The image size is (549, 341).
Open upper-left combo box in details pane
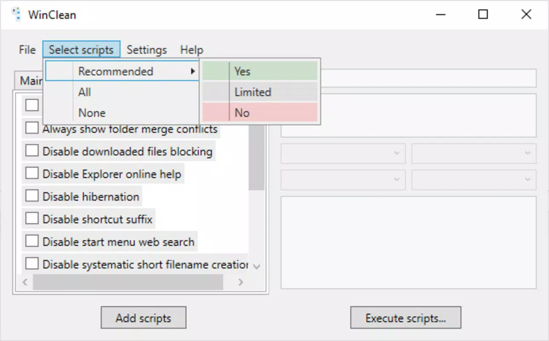(x=343, y=153)
